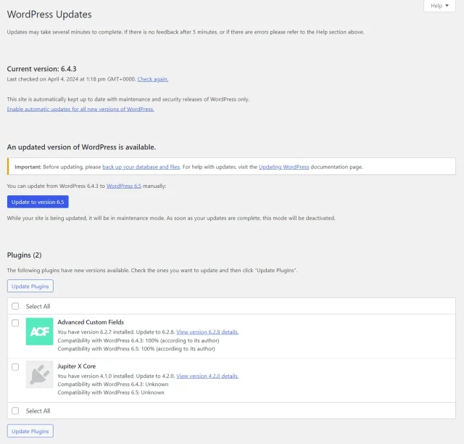
Task: Click the Advanced Custom Fields plugin name
Action: 91,322
